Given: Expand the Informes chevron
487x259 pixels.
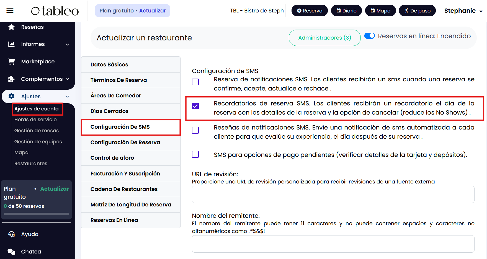Looking at the screenshot, I should [x=67, y=44].
